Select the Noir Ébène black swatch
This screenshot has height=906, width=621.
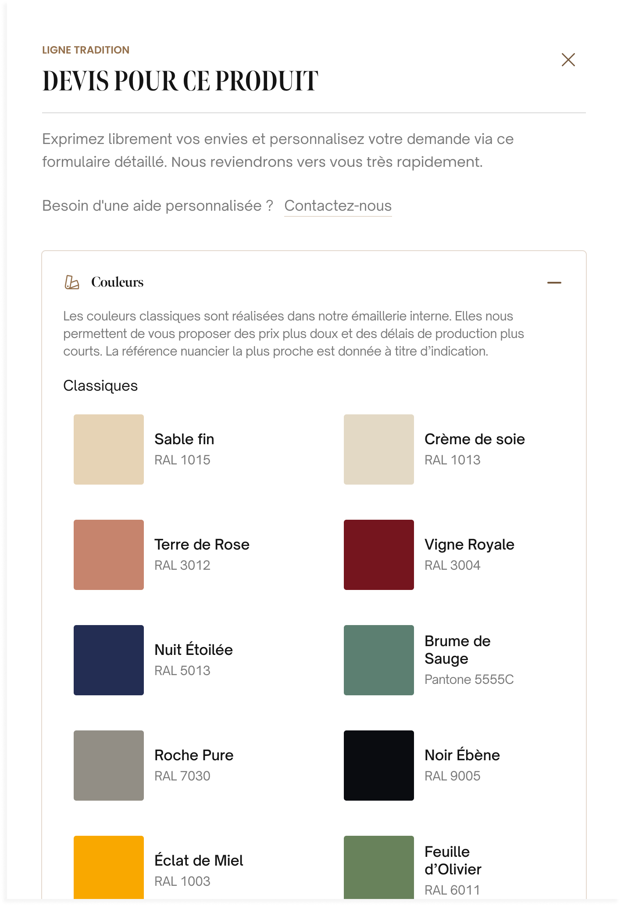[379, 766]
